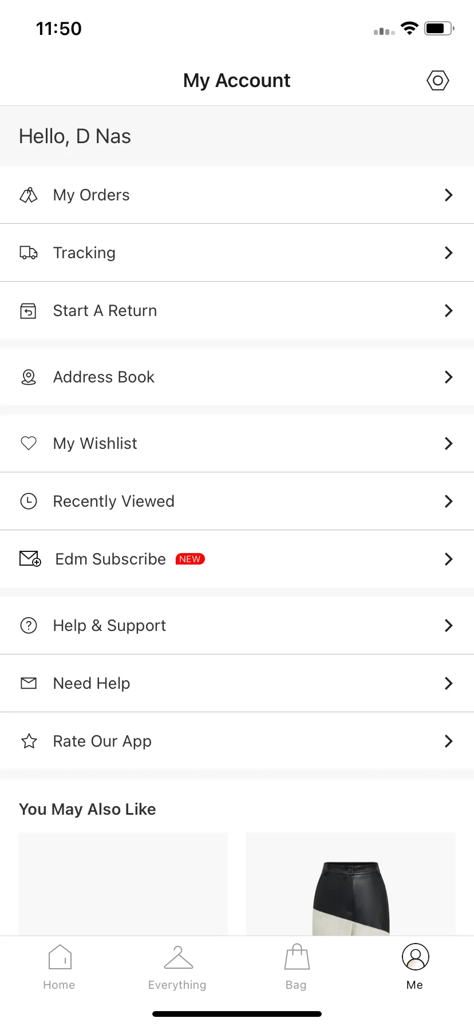Image resolution: width=474 pixels, height=1026 pixels.
Task: Switch to the Everything tab
Action: [177, 968]
